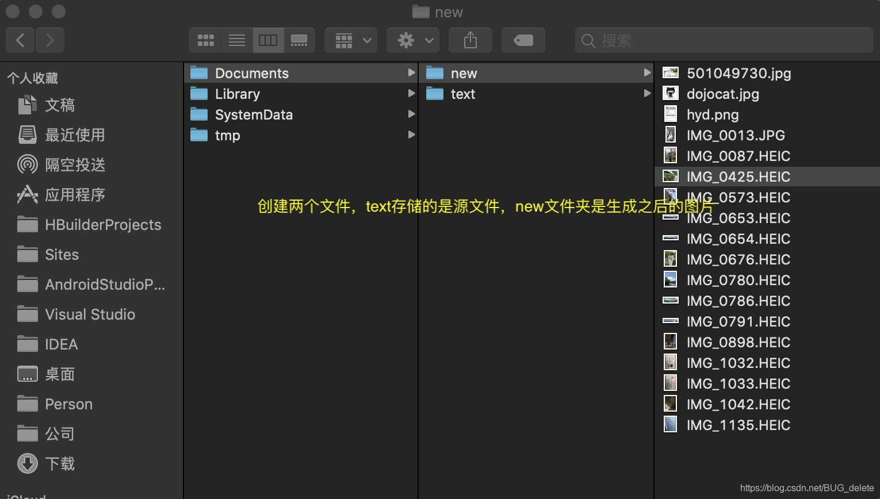
Task: Switch to icon grid view
Action: click(x=205, y=40)
